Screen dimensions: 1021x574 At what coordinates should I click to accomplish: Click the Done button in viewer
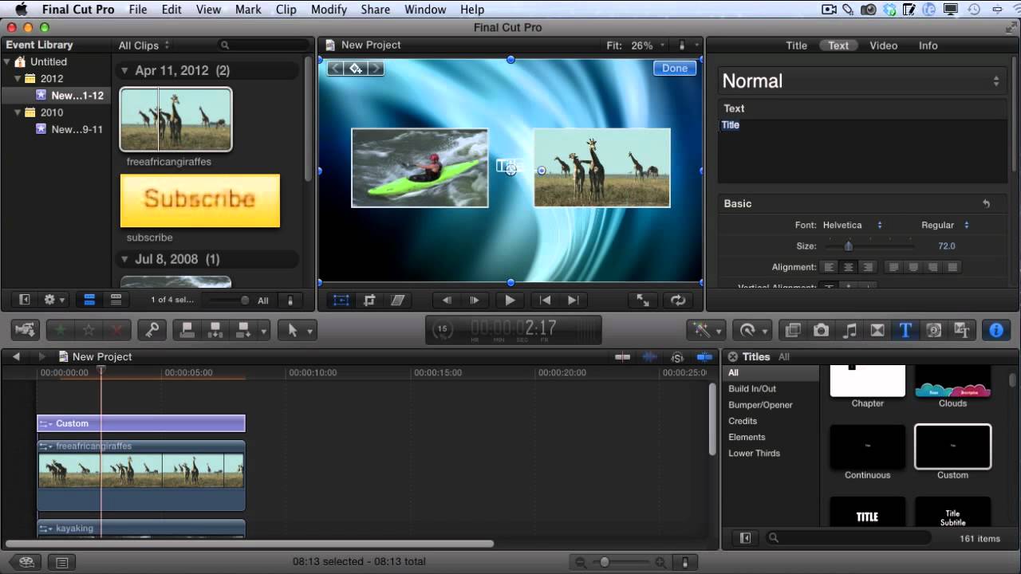tap(674, 69)
